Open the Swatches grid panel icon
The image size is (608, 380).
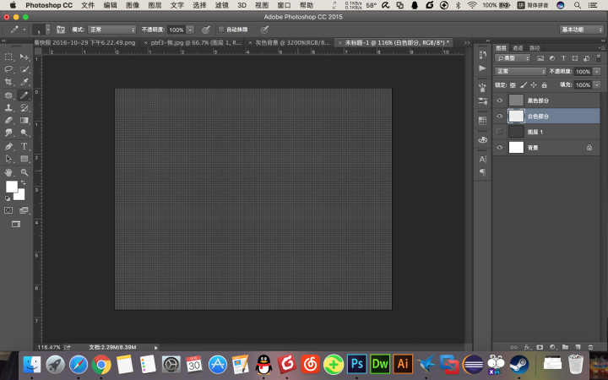tap(482, 121)
